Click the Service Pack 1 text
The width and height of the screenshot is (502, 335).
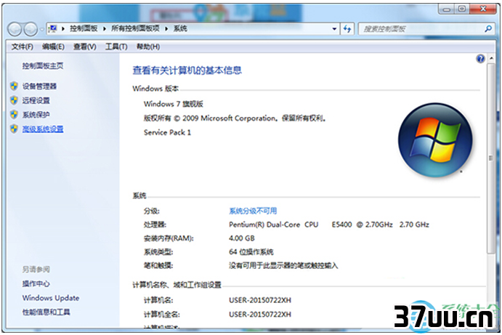click(167, 132)
